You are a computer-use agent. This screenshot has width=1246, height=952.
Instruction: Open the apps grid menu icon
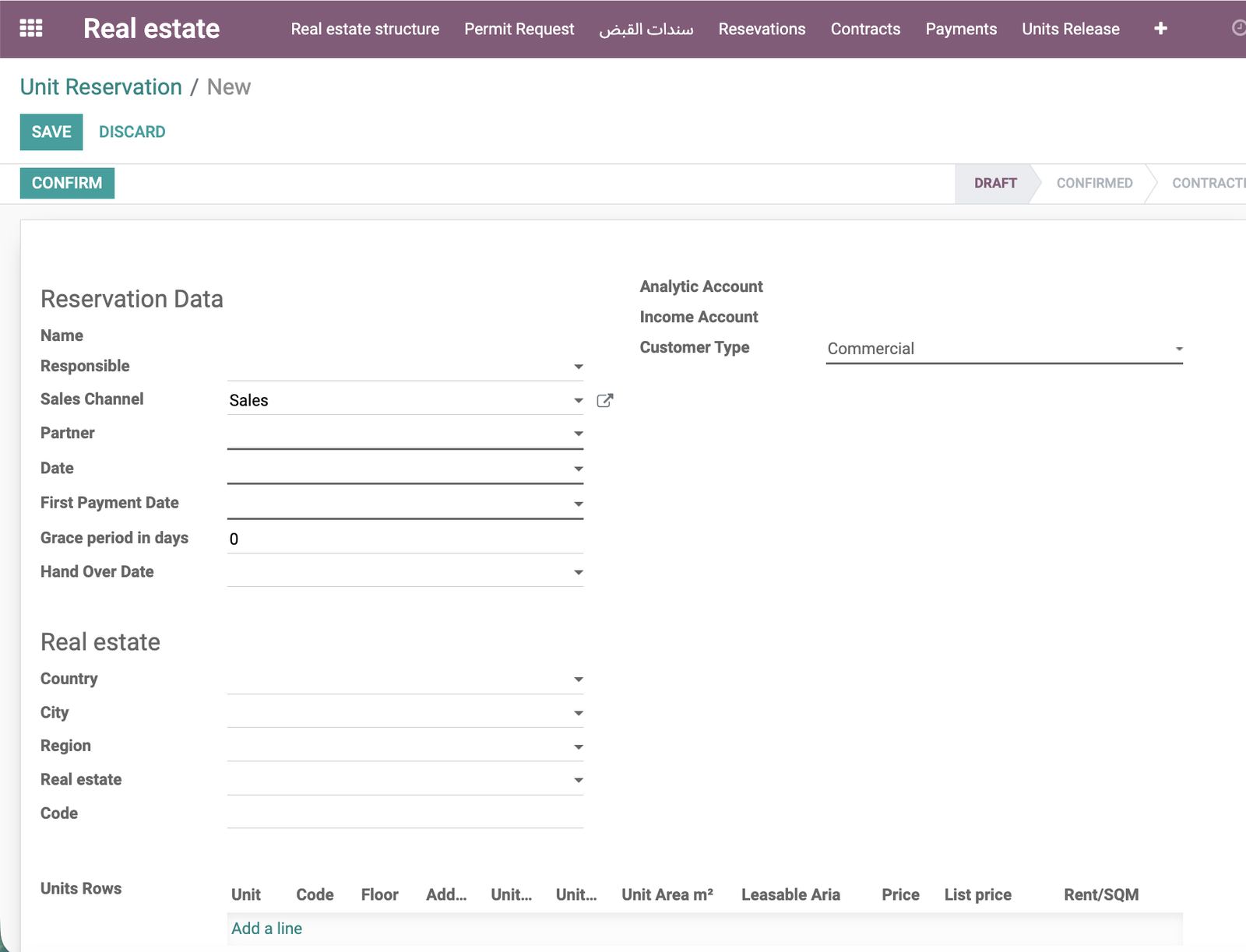click(x=31, y=29)
